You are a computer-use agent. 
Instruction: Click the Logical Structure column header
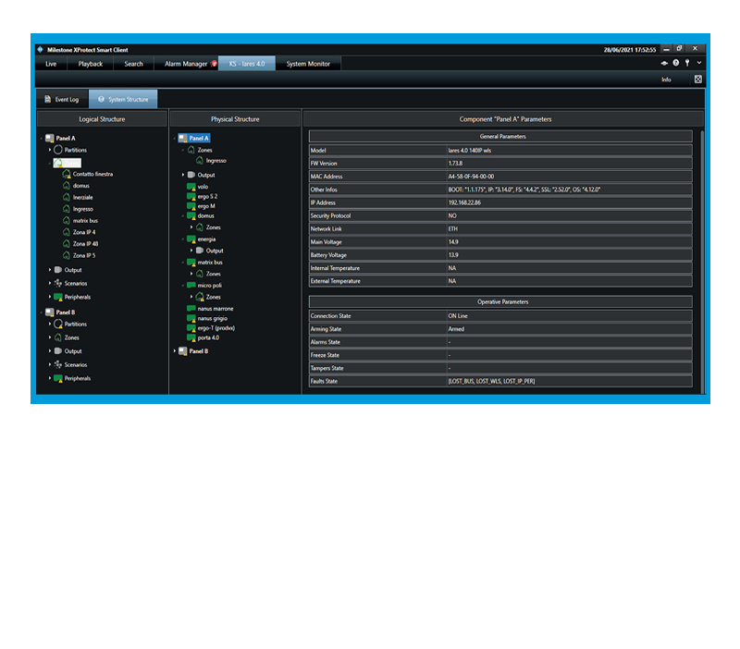[x=102, y=119]
